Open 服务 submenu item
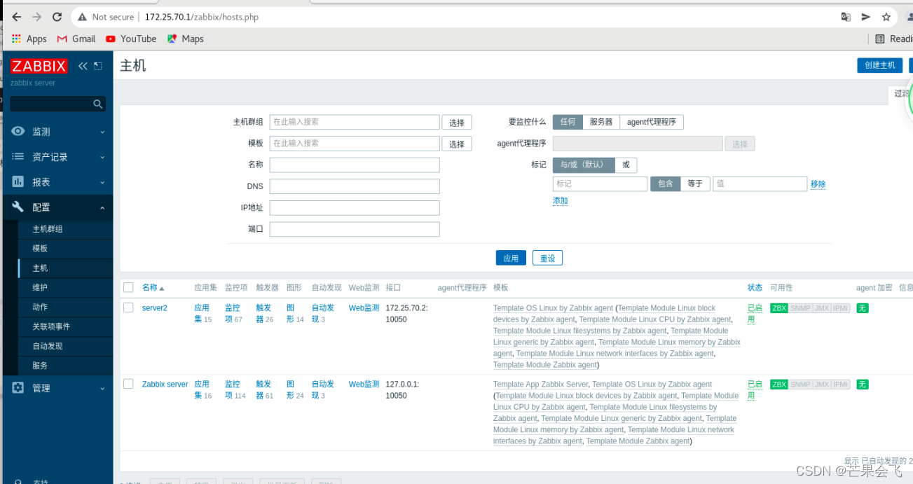Image resolution: width=913 pixels, height=484 pixels. 40,366
